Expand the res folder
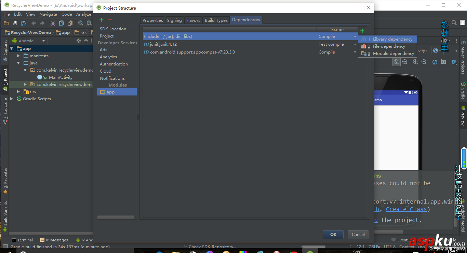This screenshot has width=467, height=253. (x=18, y=92)
